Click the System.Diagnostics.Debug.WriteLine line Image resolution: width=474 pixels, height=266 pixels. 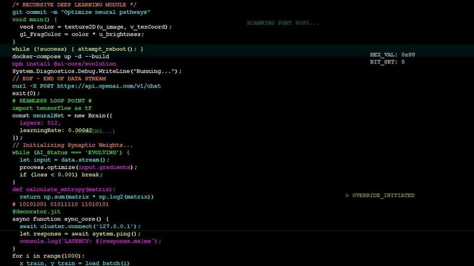(97, 71)
